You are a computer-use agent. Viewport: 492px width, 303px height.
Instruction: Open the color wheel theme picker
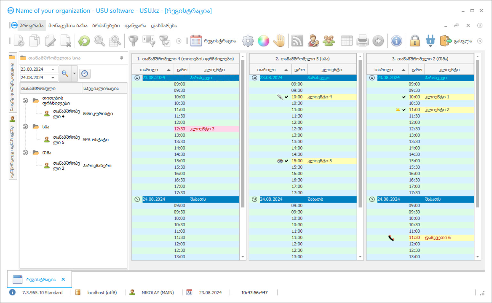tap(264, 41)
